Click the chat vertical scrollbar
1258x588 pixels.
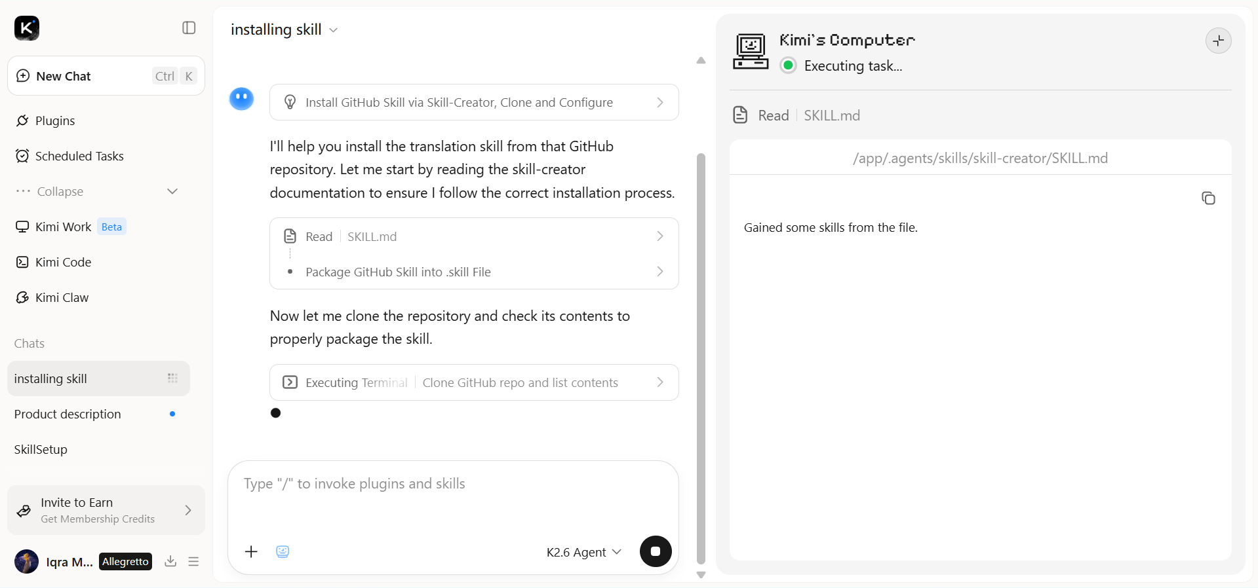701,359
